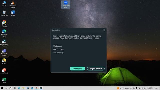Screen dimensions: 160x90
Task: Select the EClass desktop shortcut
Action: click(4, 61)
